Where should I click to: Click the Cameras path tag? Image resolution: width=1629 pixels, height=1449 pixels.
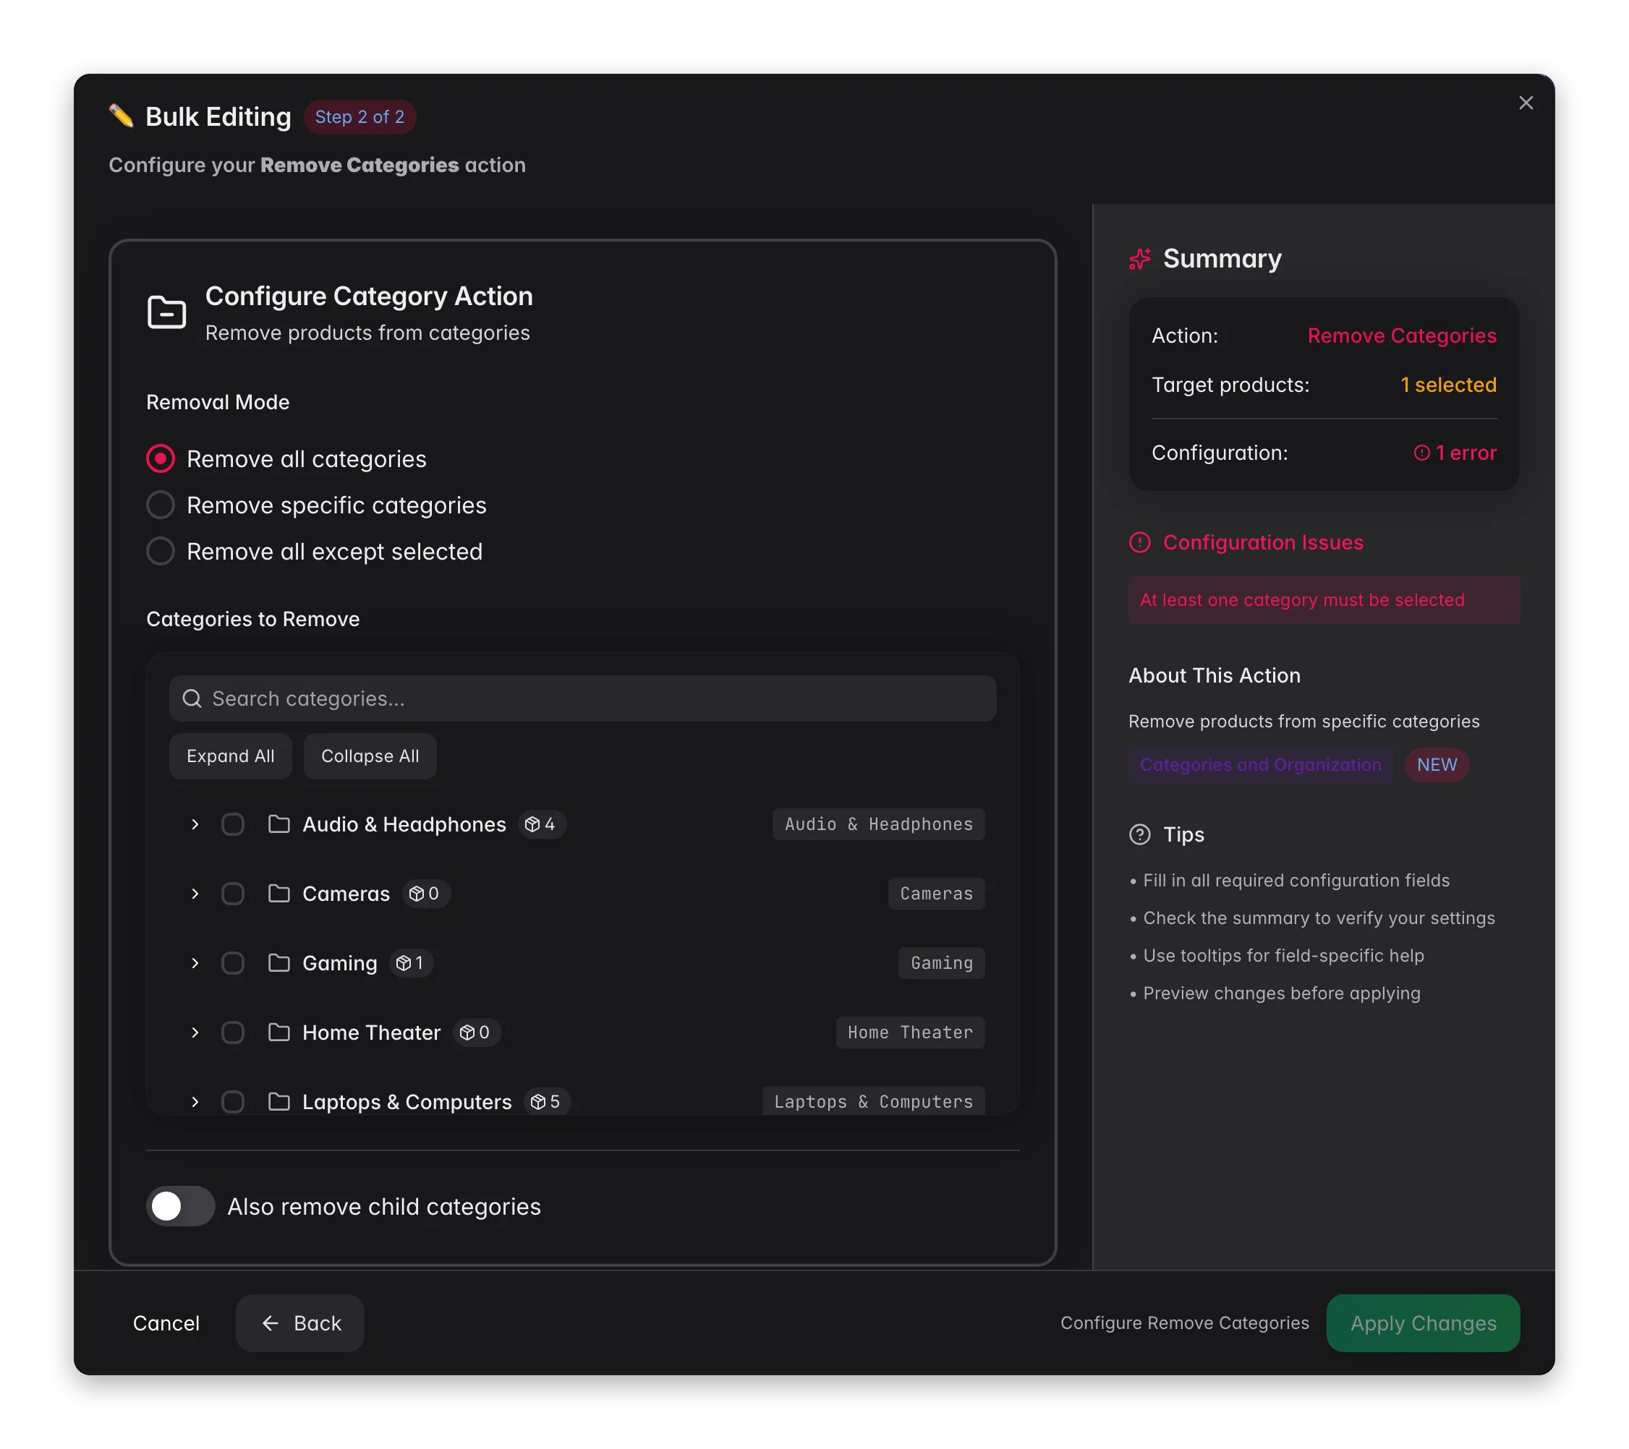[937, 893]
